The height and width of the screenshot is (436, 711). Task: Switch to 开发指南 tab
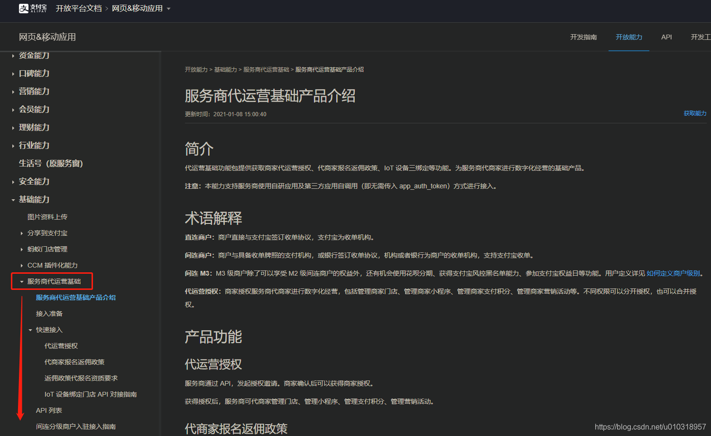(583, 37)
